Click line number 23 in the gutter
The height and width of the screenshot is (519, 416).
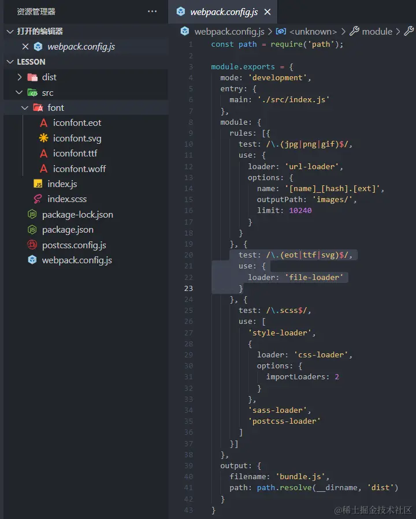click(x=188, y=289)
